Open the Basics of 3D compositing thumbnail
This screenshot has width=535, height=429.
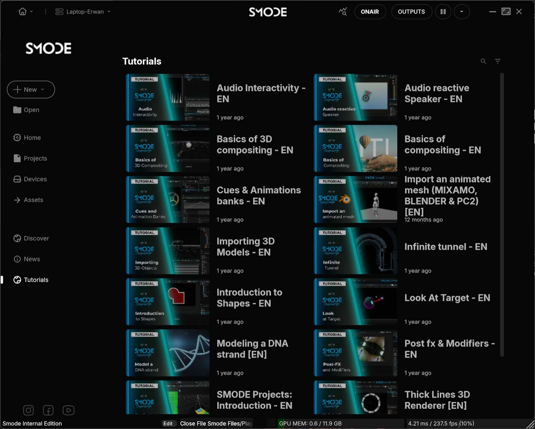point(168,149)
